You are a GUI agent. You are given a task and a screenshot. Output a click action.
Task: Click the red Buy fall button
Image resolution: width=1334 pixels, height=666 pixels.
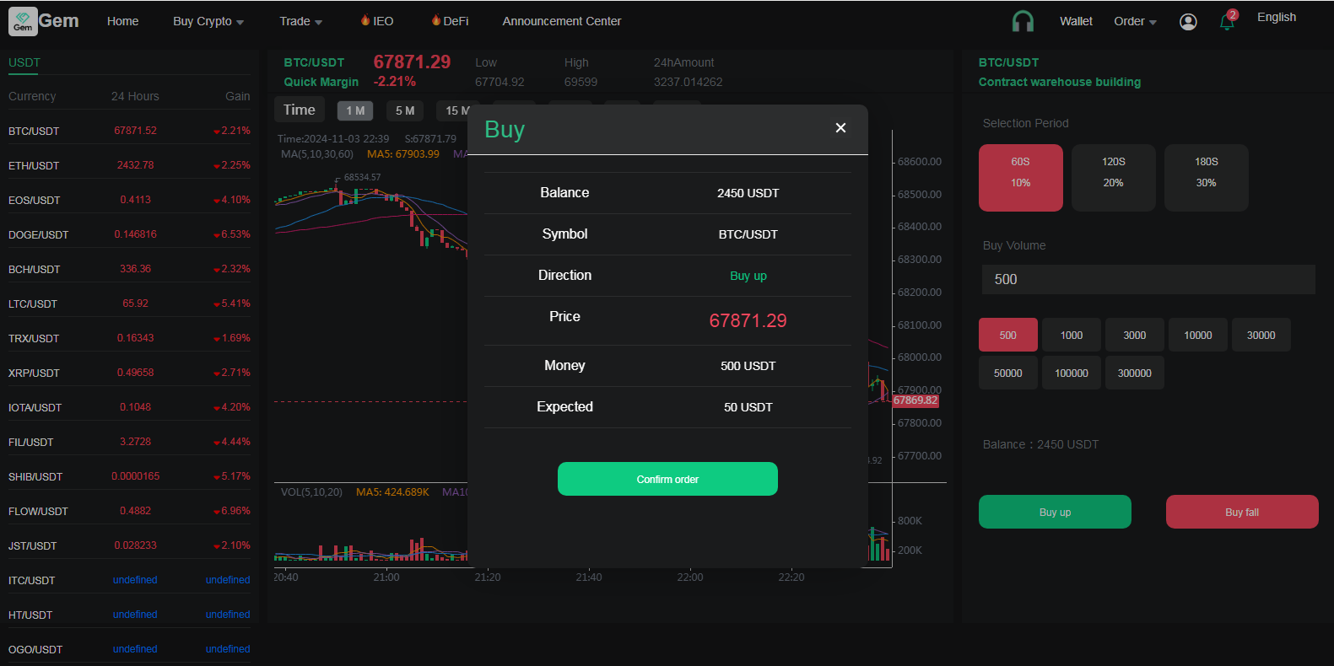(1241, 512)
